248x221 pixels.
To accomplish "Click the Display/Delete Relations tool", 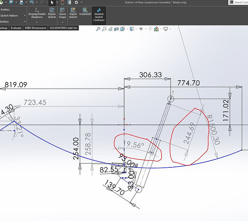I will 37,13.
